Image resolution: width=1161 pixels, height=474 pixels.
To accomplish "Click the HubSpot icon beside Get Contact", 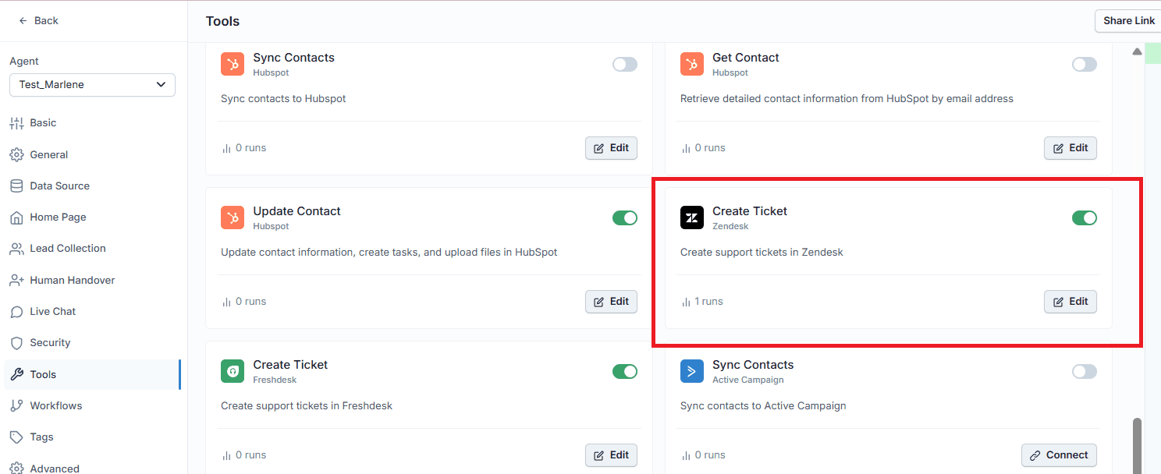I will tap(692, 64).
